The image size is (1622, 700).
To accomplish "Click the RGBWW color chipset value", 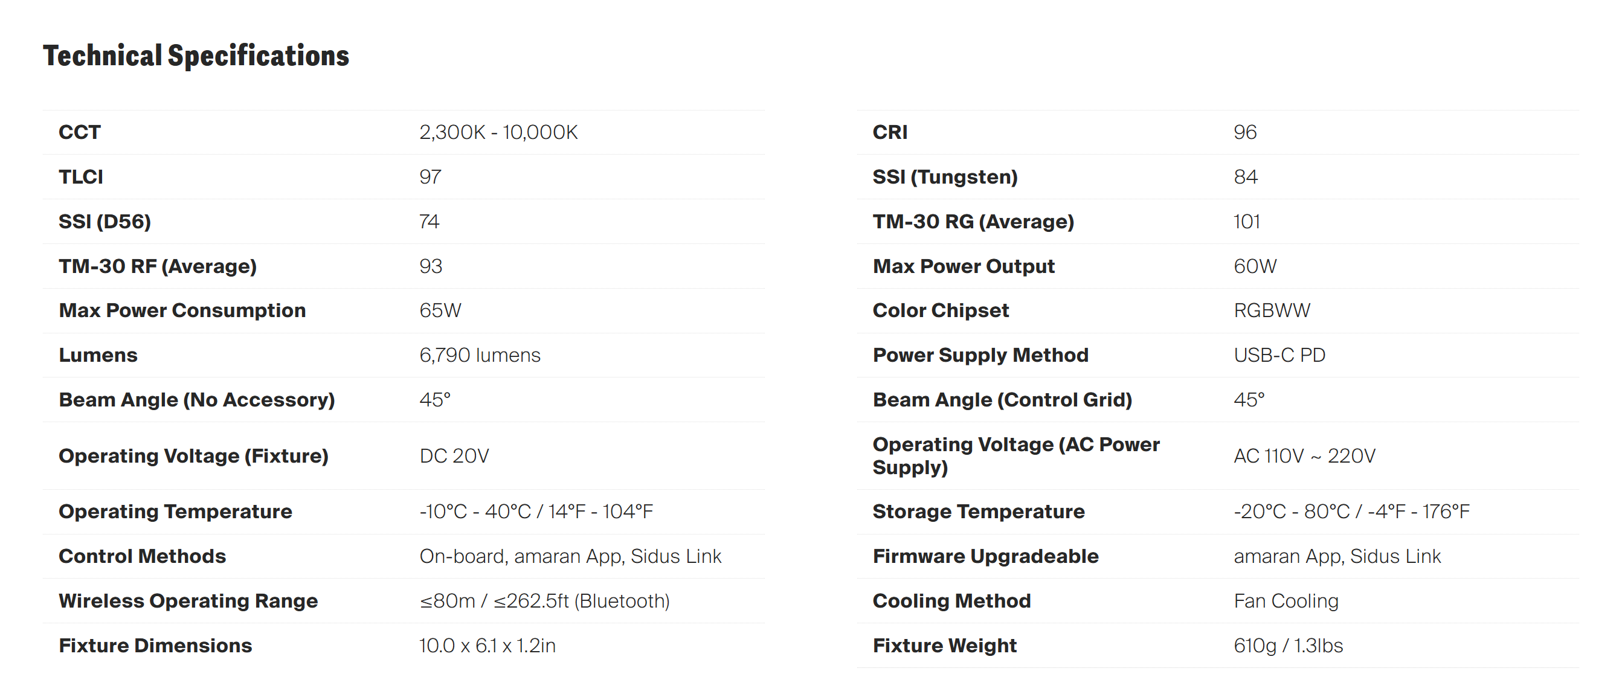I will [x=1271, y=310].
